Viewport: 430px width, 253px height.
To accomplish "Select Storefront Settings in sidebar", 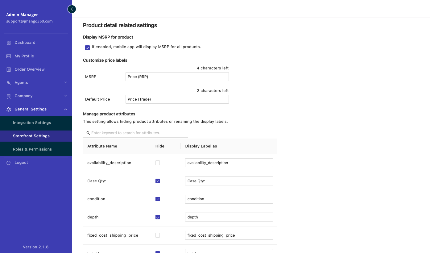I will [x=31, y=136].
